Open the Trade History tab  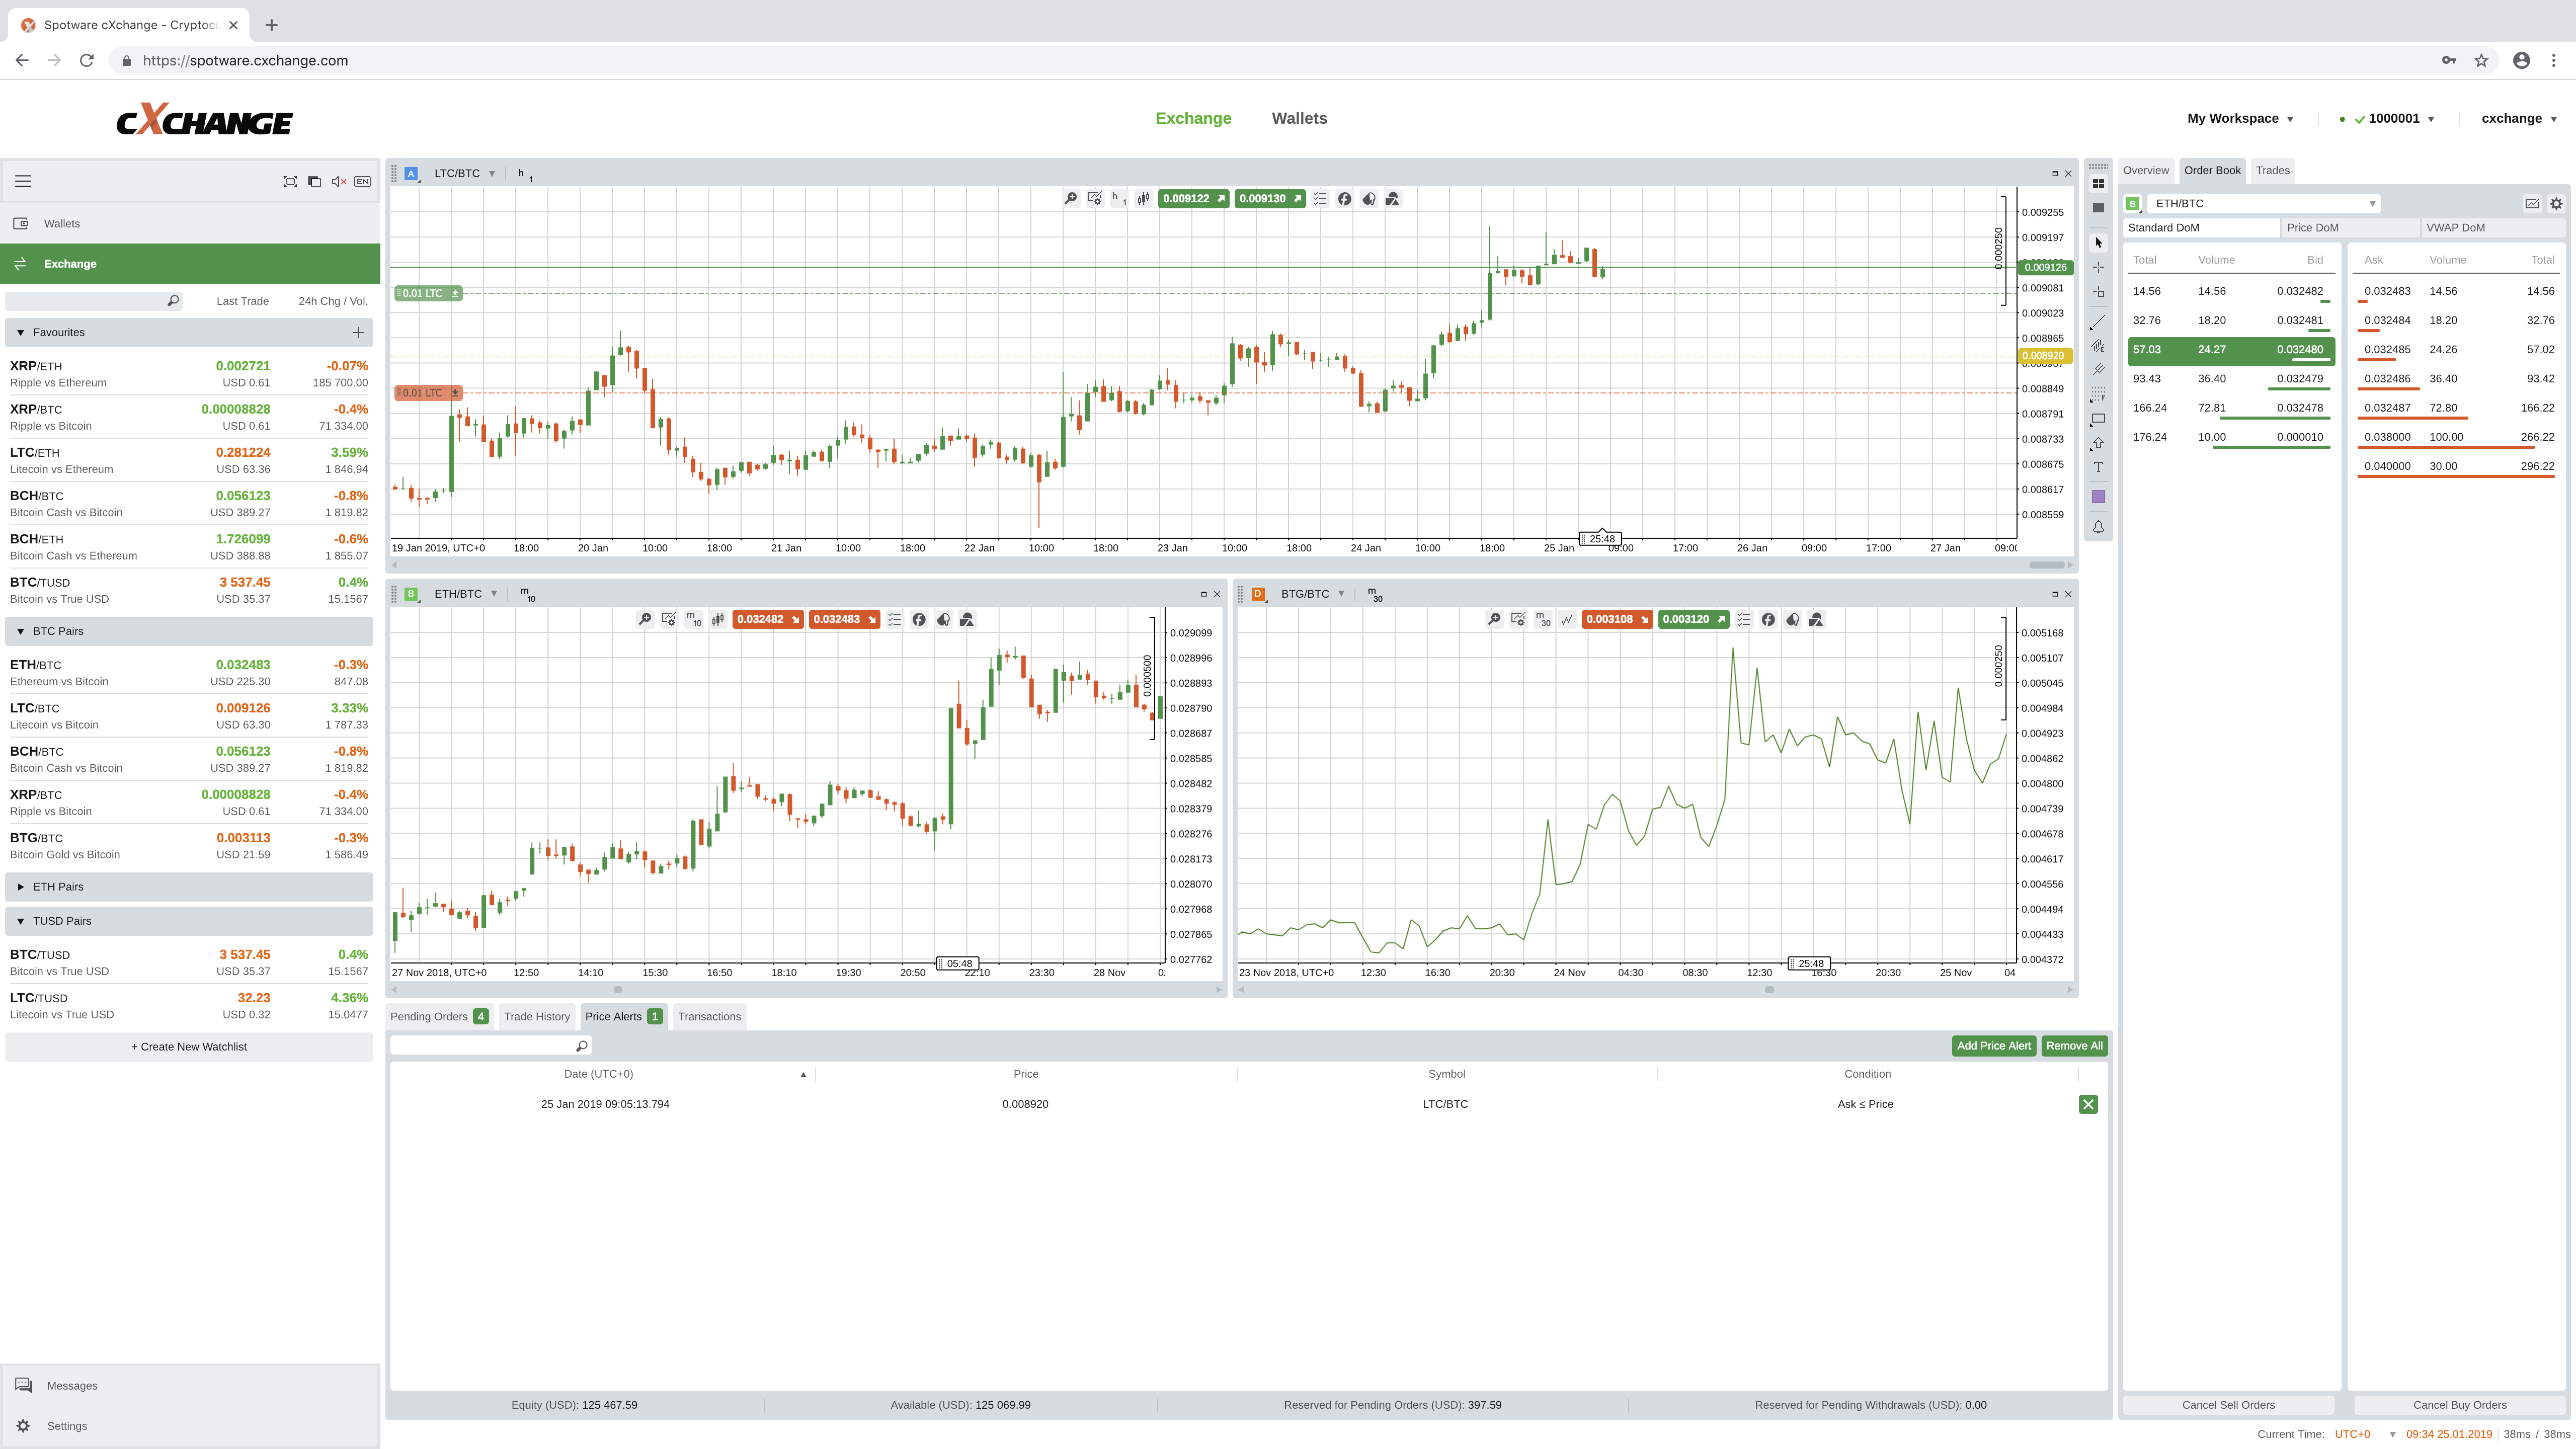537,1017
